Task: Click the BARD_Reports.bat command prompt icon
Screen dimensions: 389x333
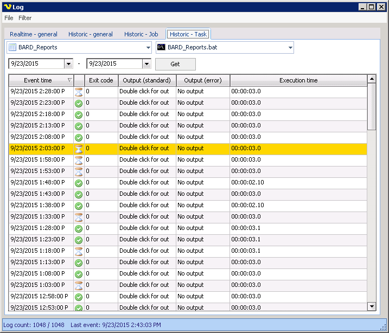Action: [x=161, y=48]
